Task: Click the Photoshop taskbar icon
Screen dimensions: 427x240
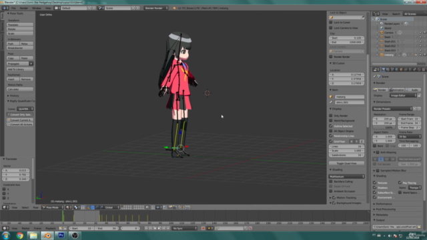Action: (x=61, y=235)
